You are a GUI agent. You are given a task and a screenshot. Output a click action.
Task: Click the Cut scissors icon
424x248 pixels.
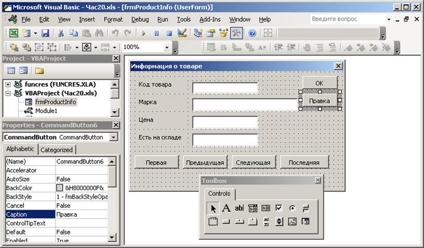click(61, 33)
